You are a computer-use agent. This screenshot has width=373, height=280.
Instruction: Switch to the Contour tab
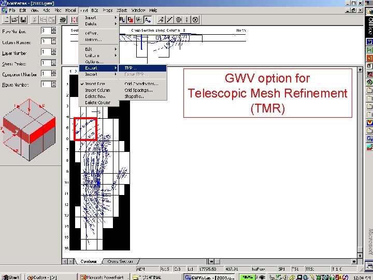coord(88,261)
